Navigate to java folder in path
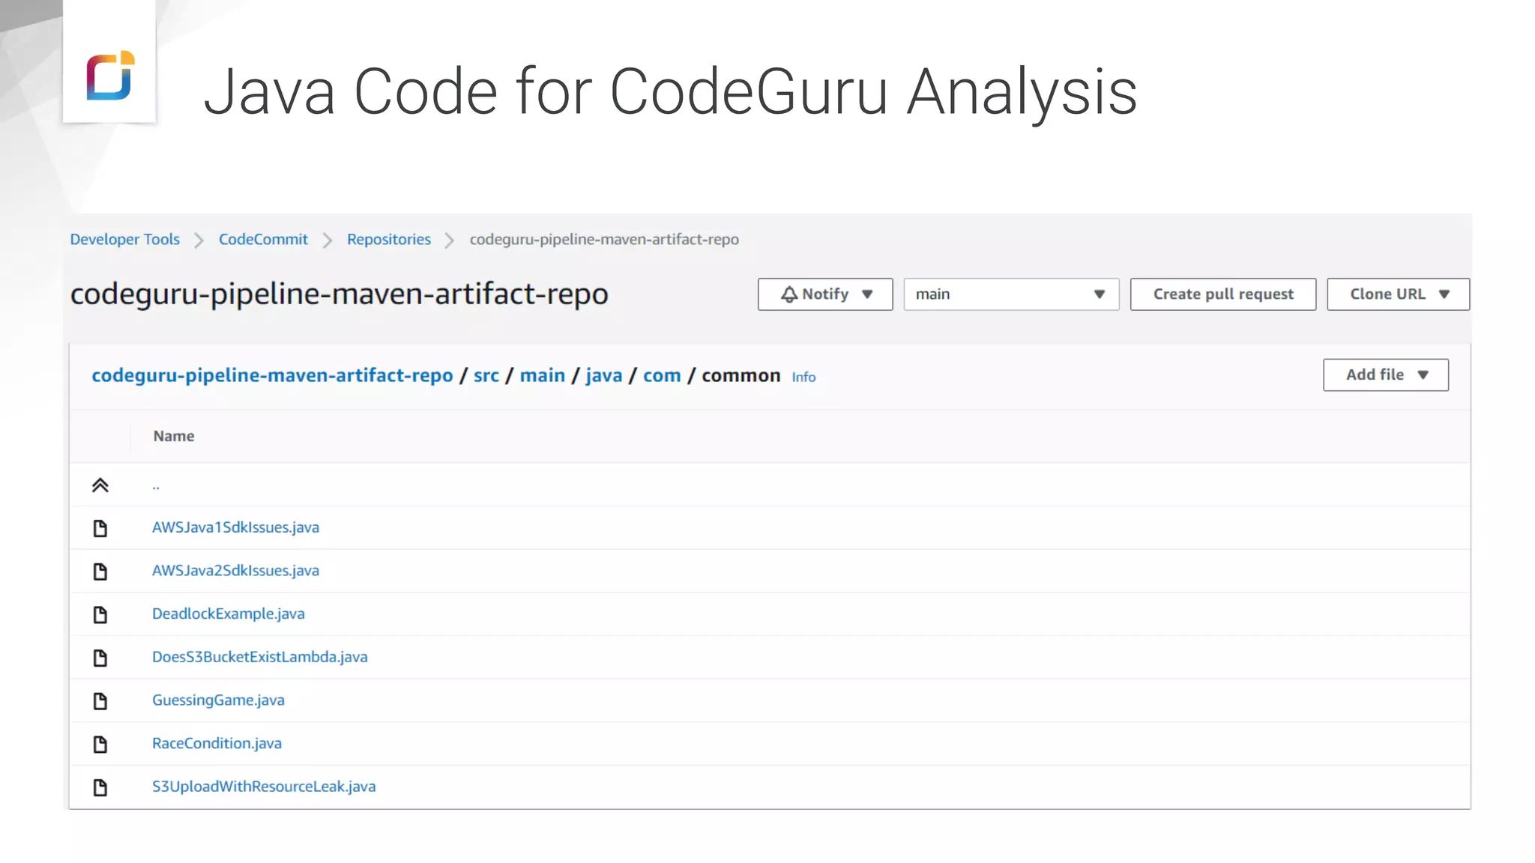 click(x=604, y=375)
